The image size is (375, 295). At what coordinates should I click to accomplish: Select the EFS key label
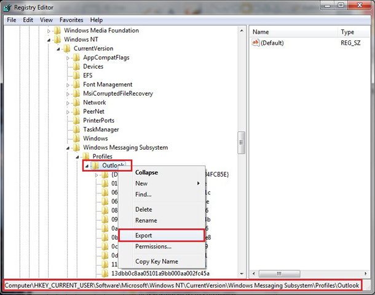coord(87,75)
